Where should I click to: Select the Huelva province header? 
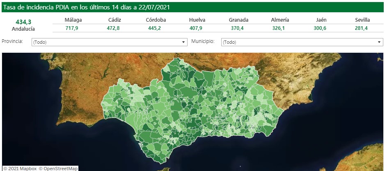coord(197,20)
